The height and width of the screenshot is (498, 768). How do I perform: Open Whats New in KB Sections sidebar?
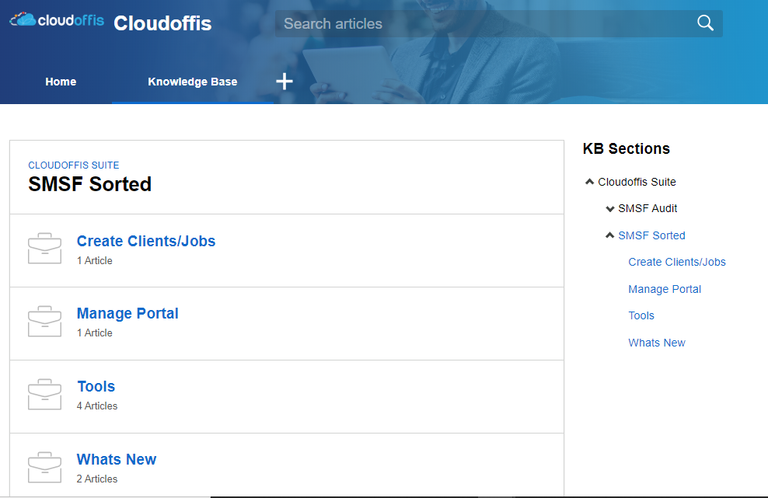(657, 343)
